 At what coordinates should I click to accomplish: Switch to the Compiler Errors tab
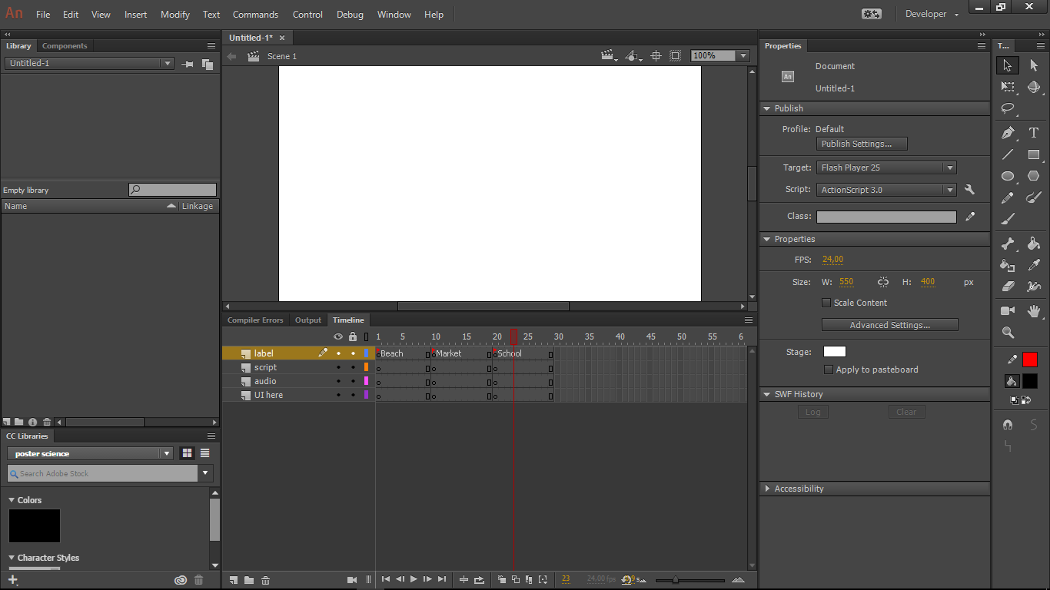pyautogui.click(x=255, y=320)
